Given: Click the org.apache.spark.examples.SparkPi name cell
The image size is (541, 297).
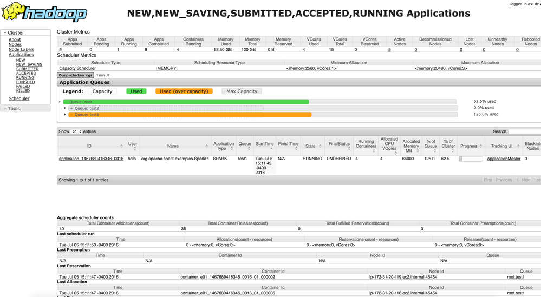Looking at the screenshot, I should (x=175, y=159).
